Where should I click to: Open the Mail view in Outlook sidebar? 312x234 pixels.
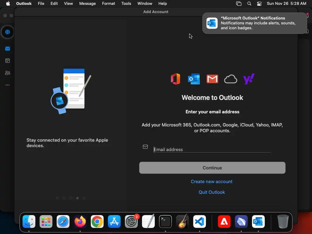(x=8, y=48)
